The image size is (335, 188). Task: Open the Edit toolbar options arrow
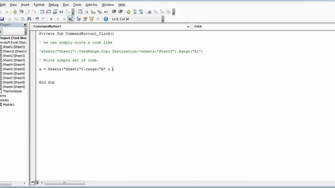[x=173, y=12]
